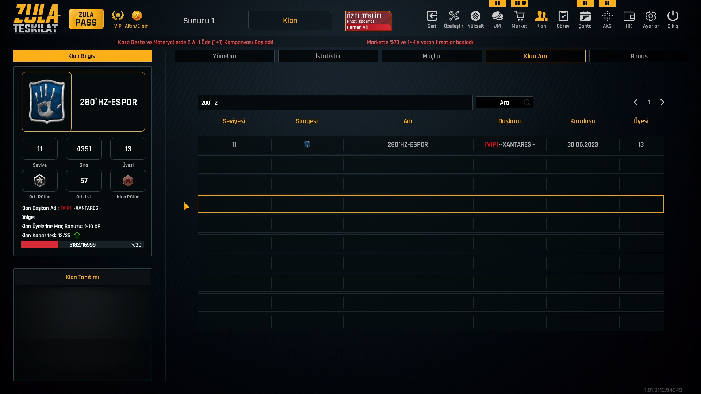Go to the next results page
The image size is (701, 394).
pyautogui.click(x=662, y=103)
